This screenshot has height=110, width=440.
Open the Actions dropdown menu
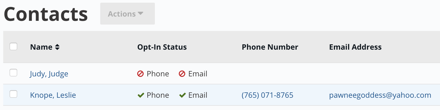pyautogui.click(x=128, y=14)
